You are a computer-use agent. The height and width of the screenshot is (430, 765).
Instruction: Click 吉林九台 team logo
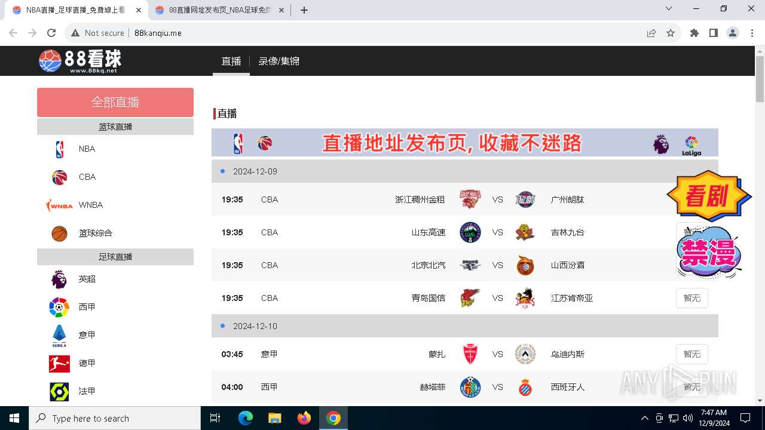[525, 232]
